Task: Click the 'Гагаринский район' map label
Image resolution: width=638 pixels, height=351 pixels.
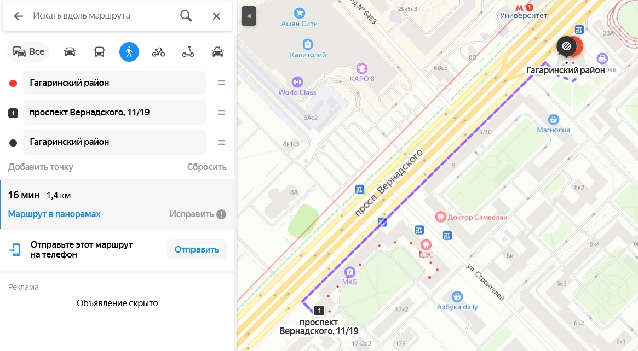Action: pyautogui.click(x=566, y=71)
